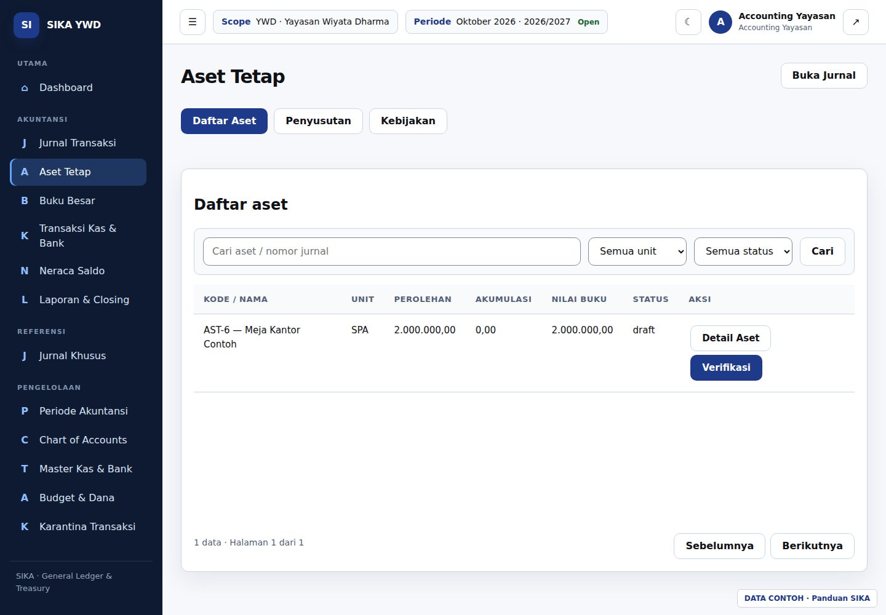Open the Periode Oktober 2026 selector
The height and width of the screenshot is (615, 886).
(x=506, y=22)
